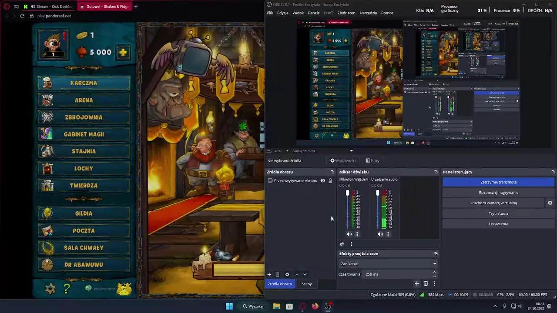Switch to Sceny tab

click(307, 284)
